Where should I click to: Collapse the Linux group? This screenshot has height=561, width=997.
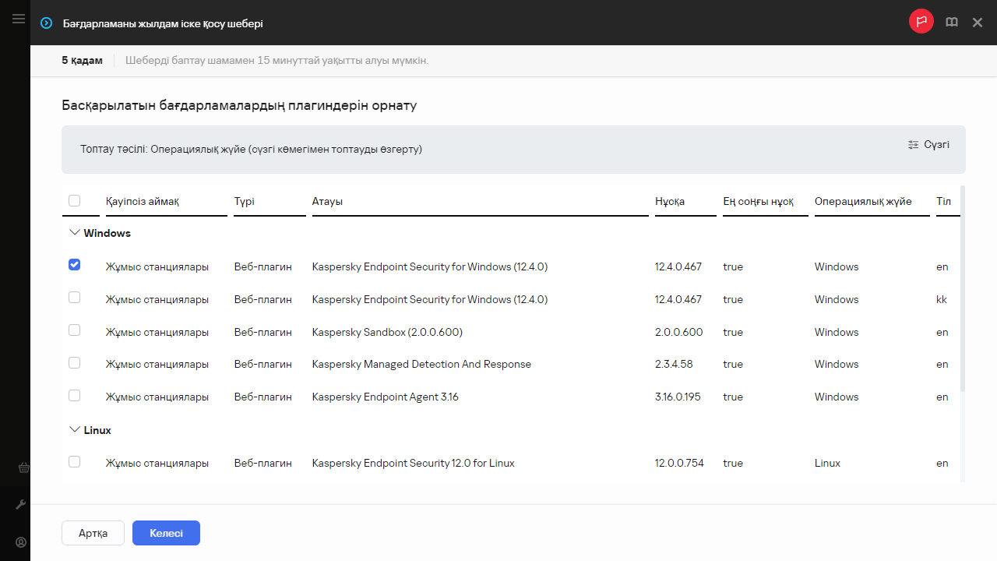click(75, 430)
